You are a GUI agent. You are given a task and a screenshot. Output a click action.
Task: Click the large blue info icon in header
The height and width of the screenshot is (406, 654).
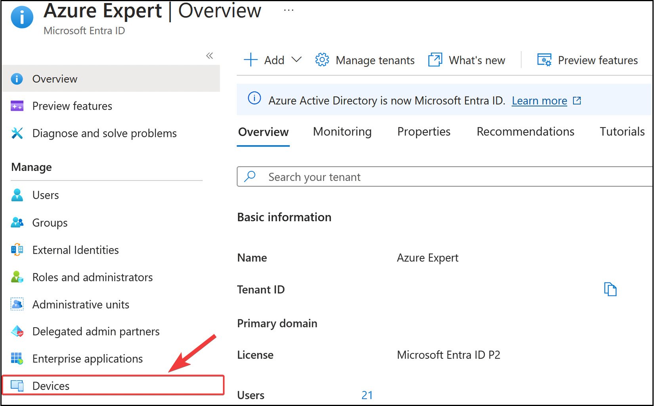(x=22, y=17)
